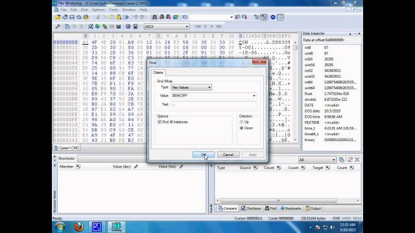Select the Down direction radio button

click(x=241, y=128)
